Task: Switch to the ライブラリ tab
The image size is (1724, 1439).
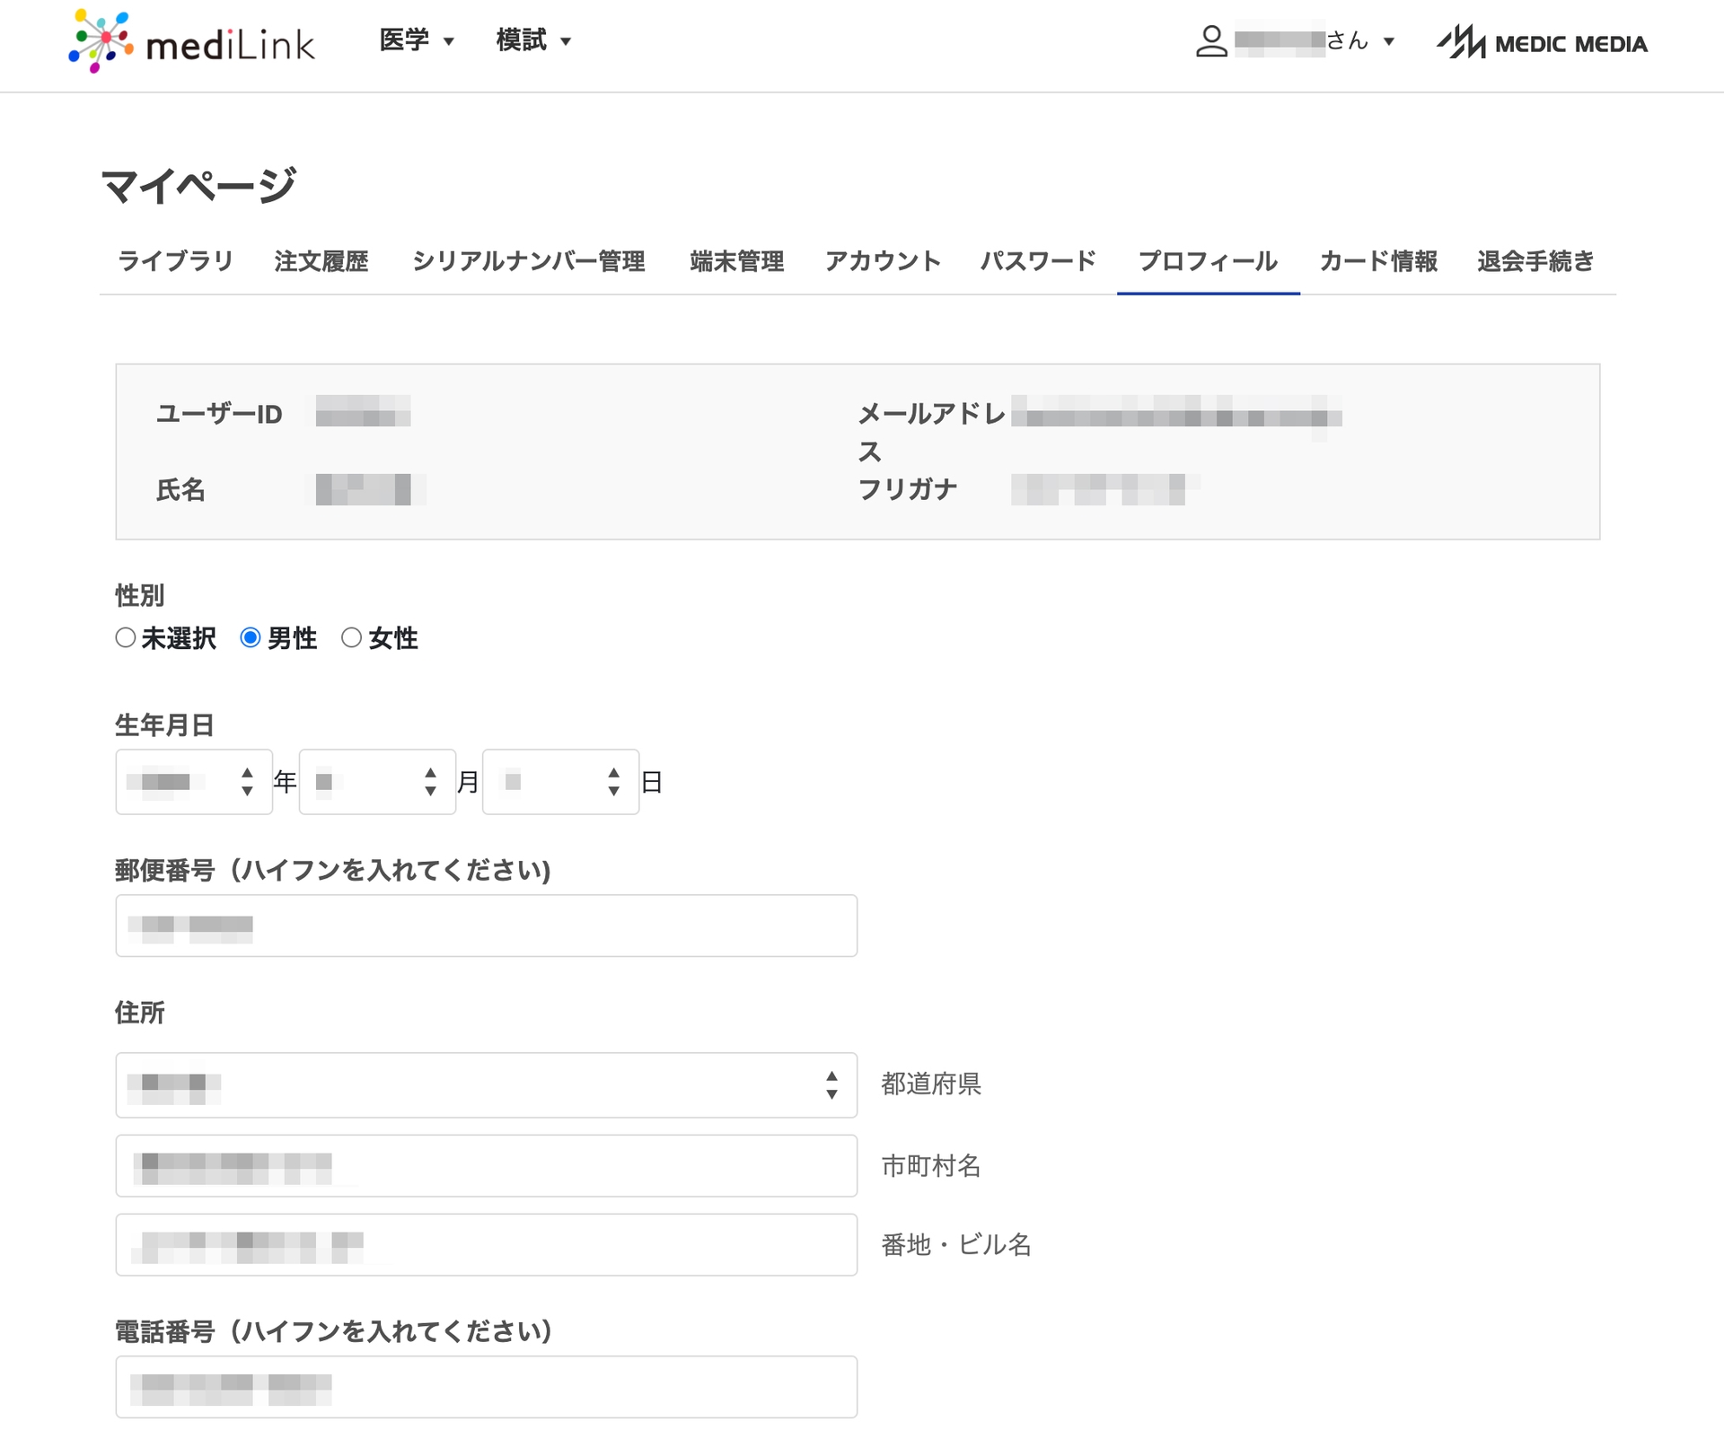Action: point(175,261)
